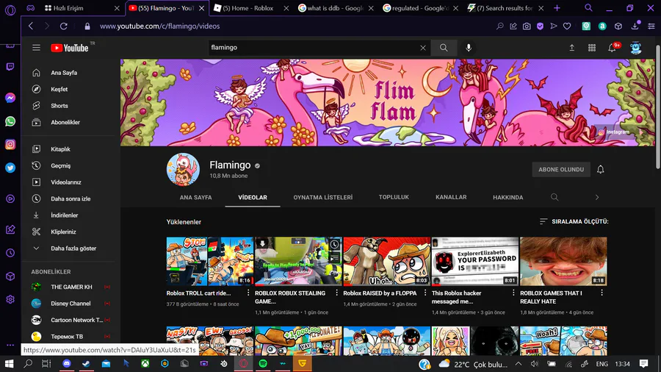661x372 pixels.
Task: Click the search magnifier button
Action: 444,48
